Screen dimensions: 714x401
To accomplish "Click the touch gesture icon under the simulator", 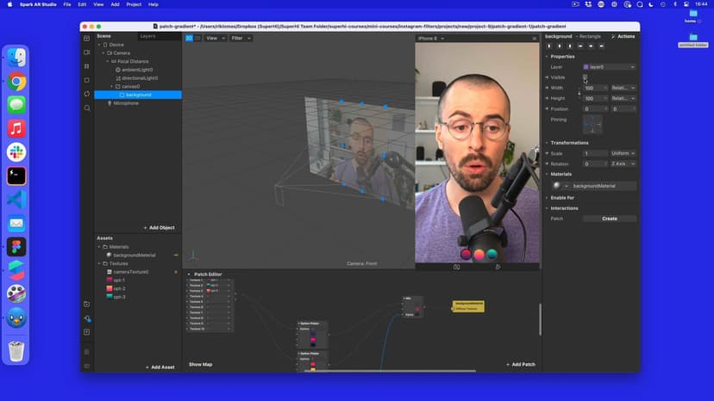I will pyautogui.click(x=498, y=268).
